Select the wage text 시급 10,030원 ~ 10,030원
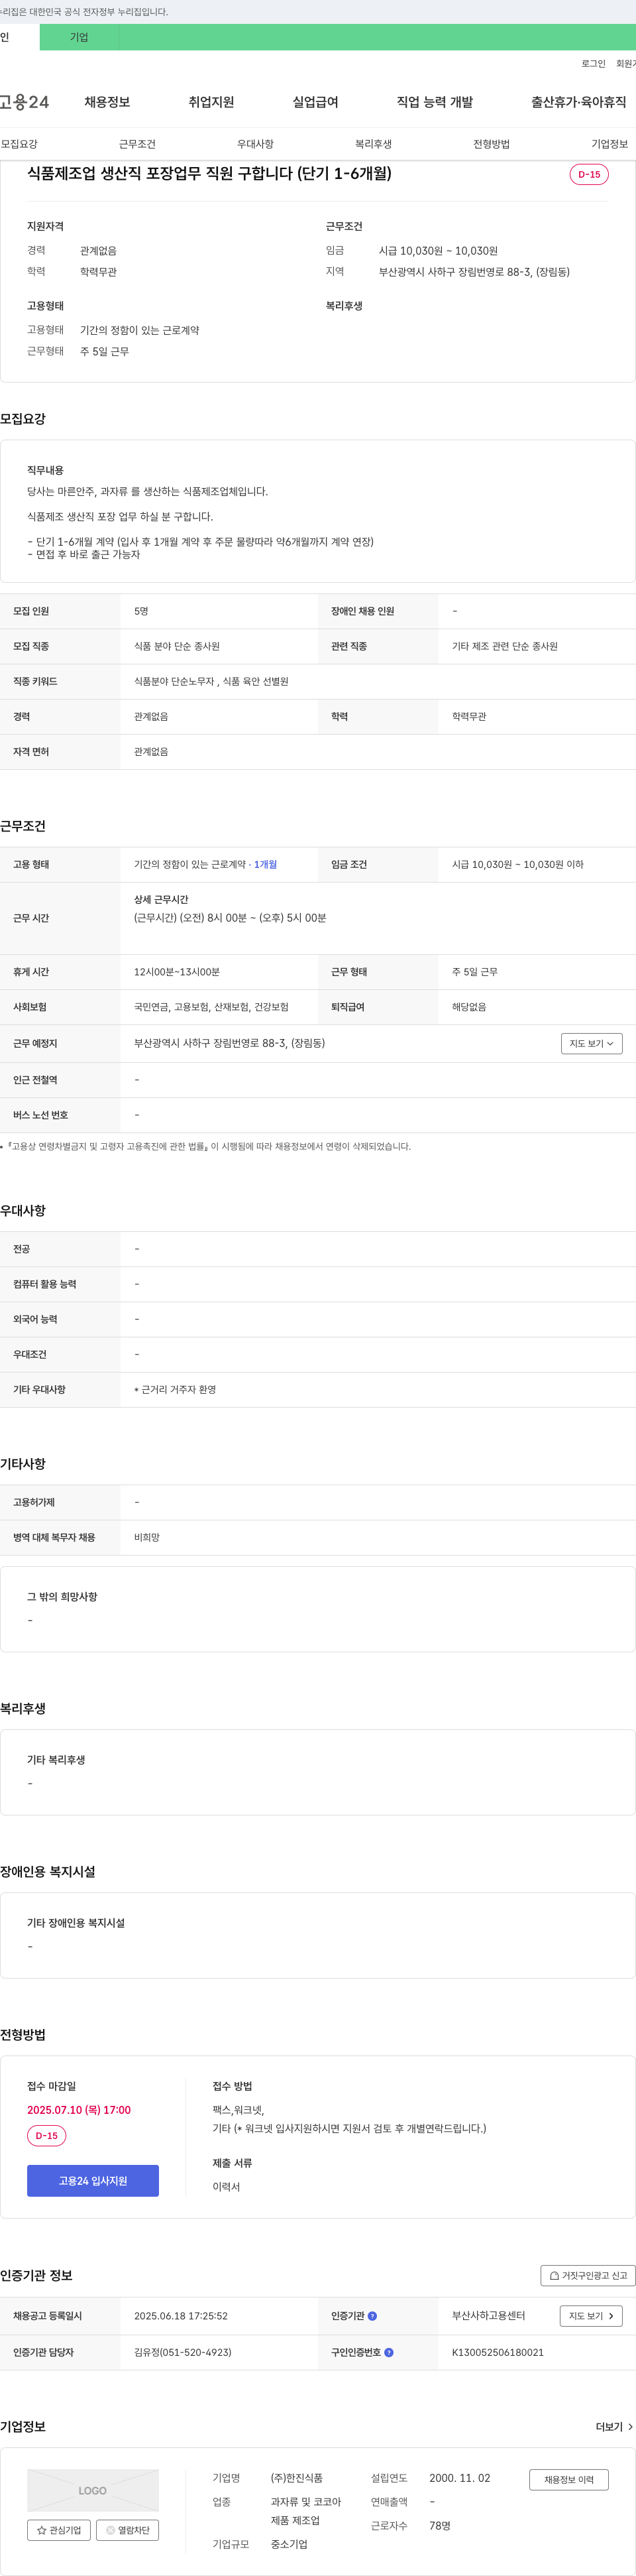 click(x=439, y=251)
